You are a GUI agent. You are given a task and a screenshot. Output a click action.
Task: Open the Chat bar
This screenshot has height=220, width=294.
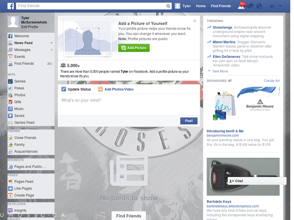point(257,181)
